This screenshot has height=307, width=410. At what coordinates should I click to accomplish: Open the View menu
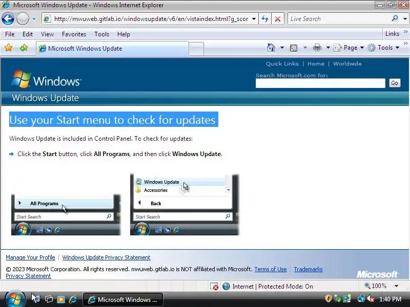pyautogui.click(x=47, y=34)
